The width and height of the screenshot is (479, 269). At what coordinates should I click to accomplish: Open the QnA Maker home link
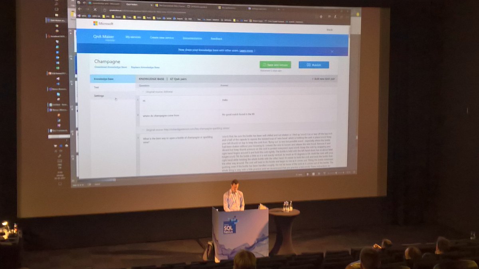[103, 37]
